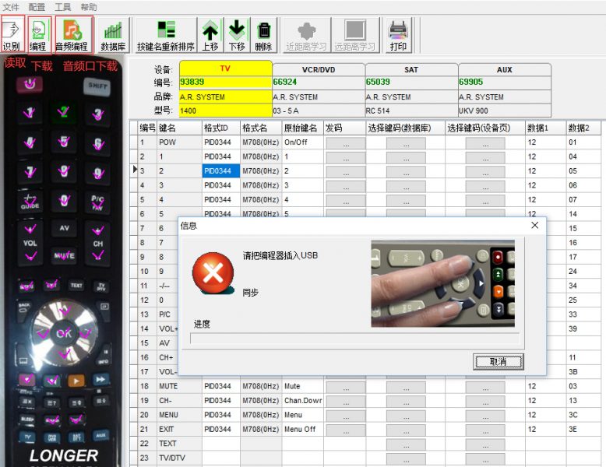The image size is (606, 467).
Task: Delete entry with 删除 trash icon
Action: pyautogui.click(x=263, y=34)
